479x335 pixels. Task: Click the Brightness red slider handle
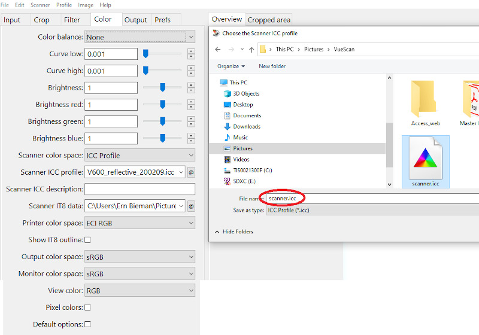coord(162,105)
